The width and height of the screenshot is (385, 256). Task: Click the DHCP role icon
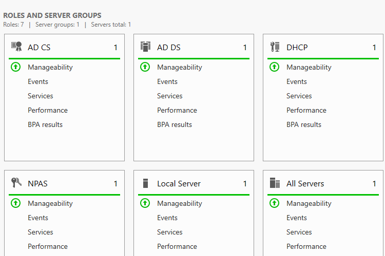point(275,47)
